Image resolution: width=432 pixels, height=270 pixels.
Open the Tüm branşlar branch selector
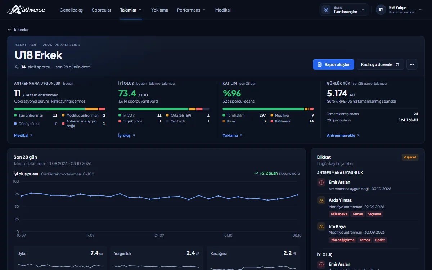(x=344, y=10)
